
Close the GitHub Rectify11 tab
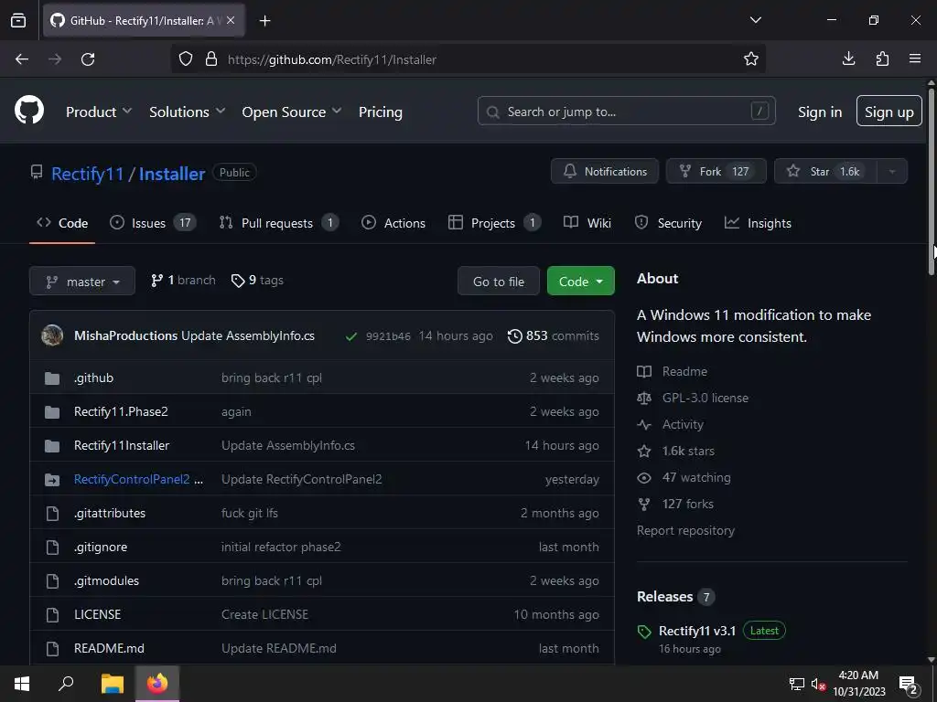click(231, 20)
